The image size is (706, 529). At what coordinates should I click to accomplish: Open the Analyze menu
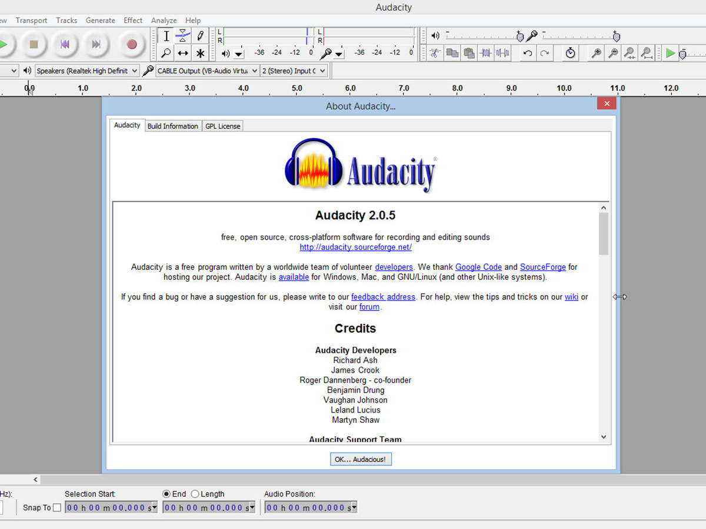click(164, 20)
